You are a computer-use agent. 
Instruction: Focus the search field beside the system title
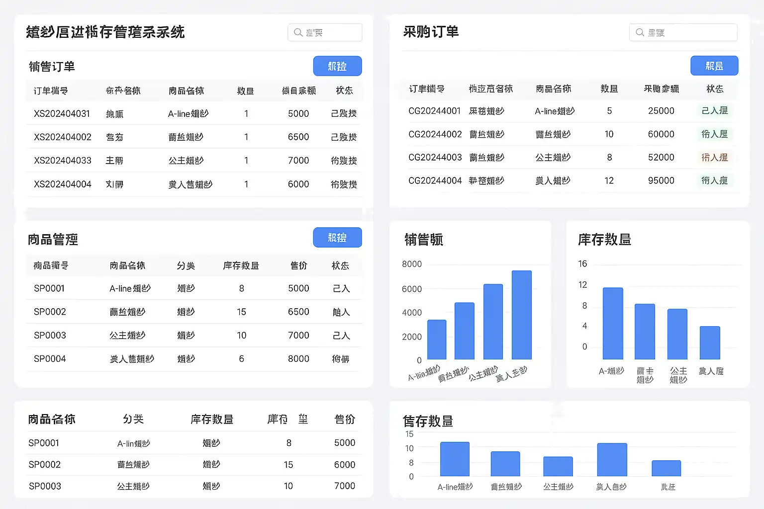click(331, 33)
